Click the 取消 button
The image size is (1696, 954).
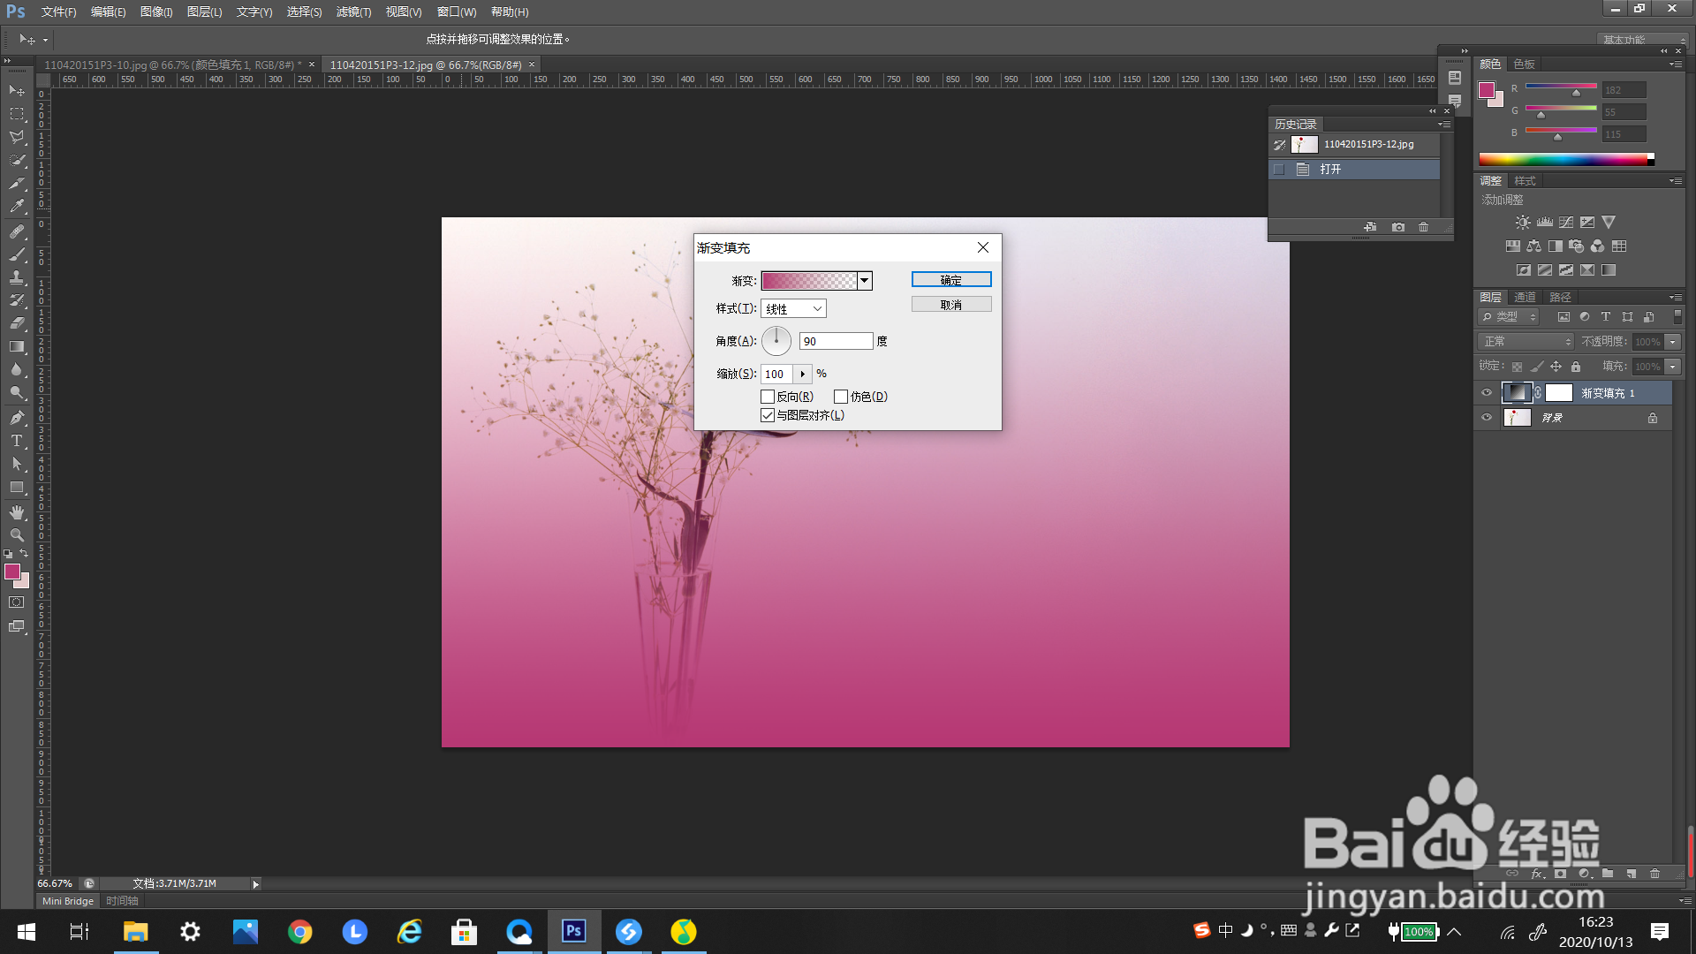950,305
